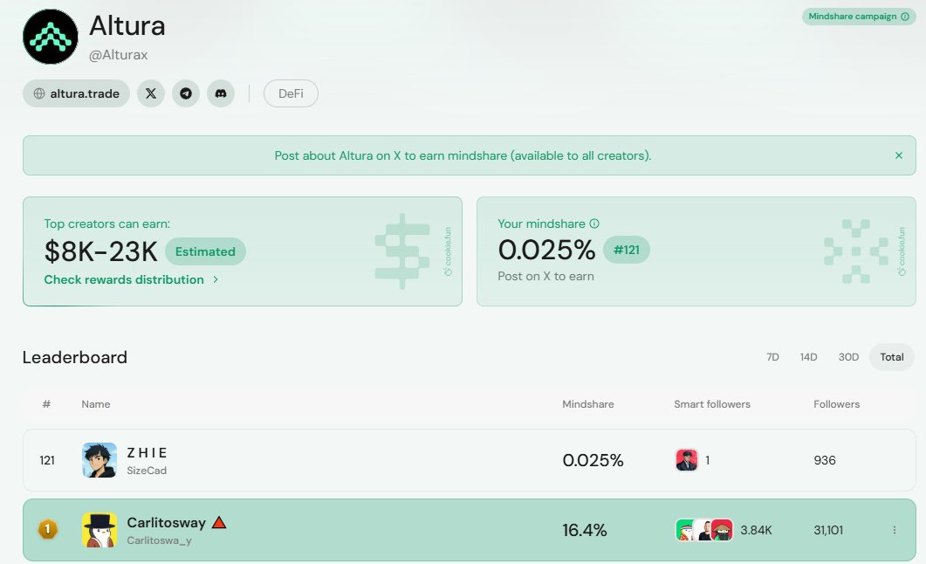Click the Carlitosway creator name
Viewport: 926px width, 564px height.
pyautogui.click(x=167, y=522)
